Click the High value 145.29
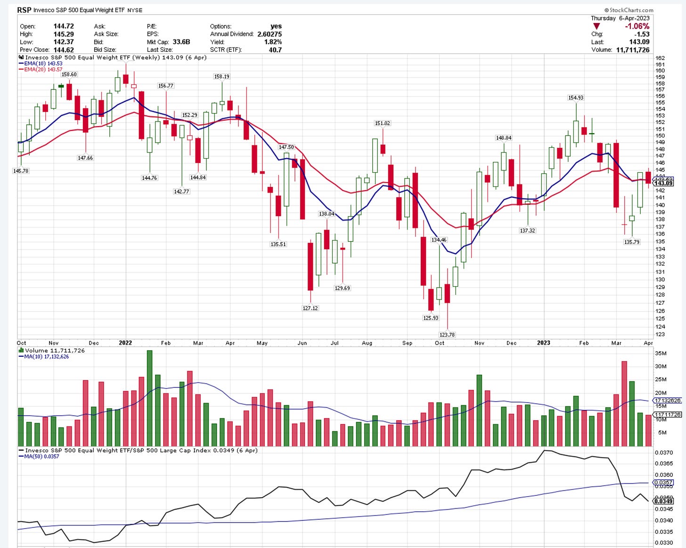 64,34
